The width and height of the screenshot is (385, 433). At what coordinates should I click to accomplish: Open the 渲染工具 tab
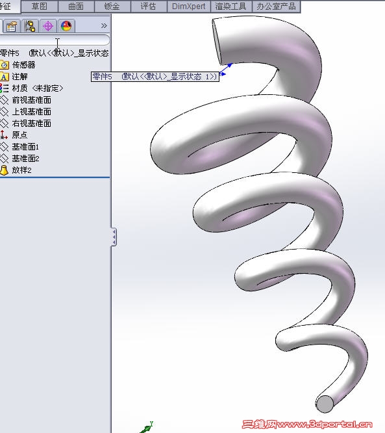[x=231, y=6]
